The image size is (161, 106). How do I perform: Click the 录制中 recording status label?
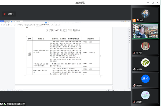click(11, 14)
